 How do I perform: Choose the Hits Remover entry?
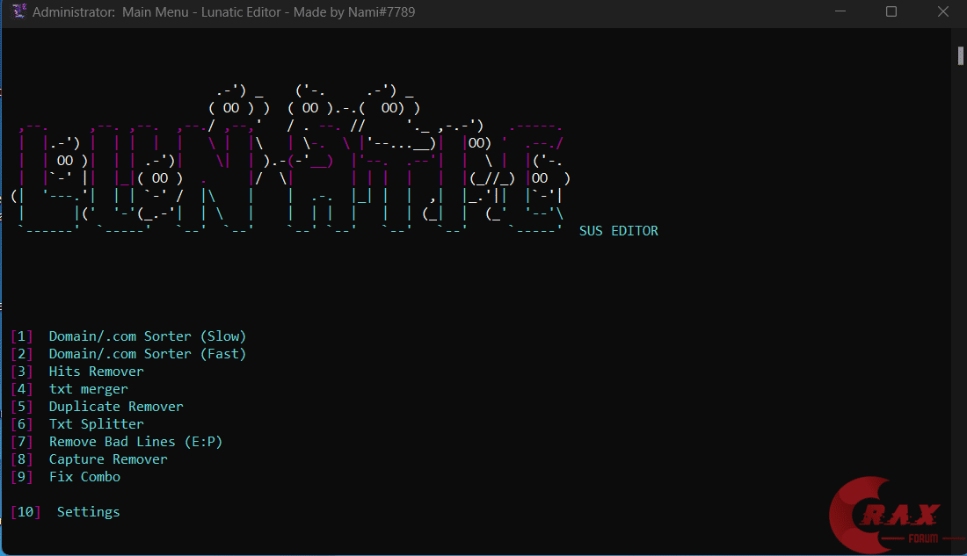[x=96, y=372]
